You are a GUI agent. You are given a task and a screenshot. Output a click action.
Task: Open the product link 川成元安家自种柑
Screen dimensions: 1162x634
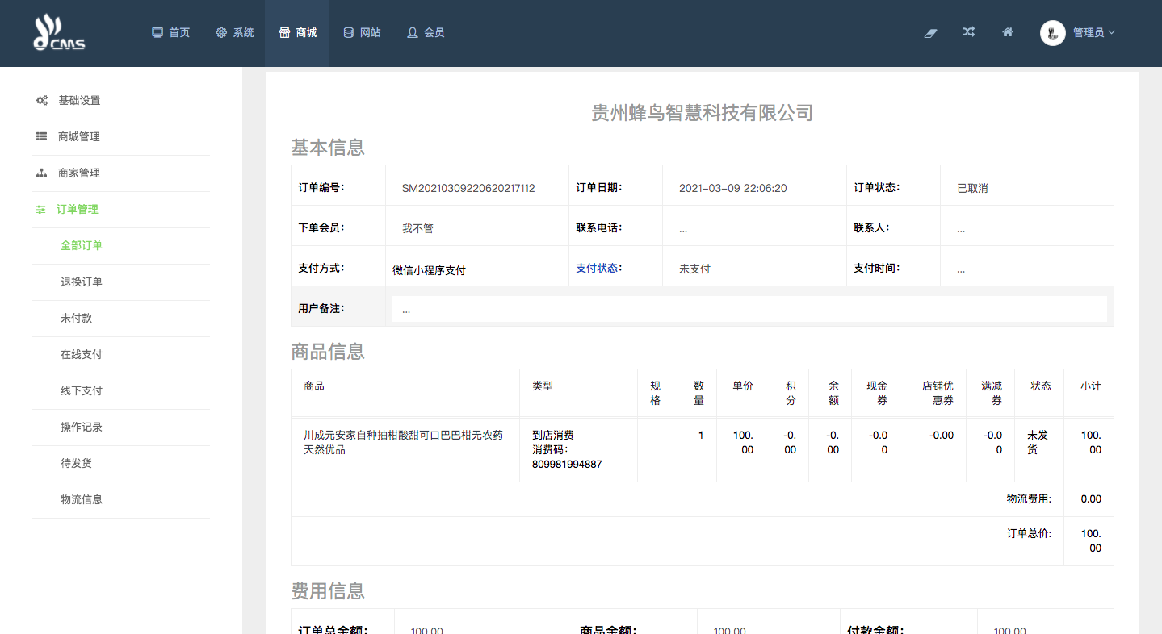point(403,442)
